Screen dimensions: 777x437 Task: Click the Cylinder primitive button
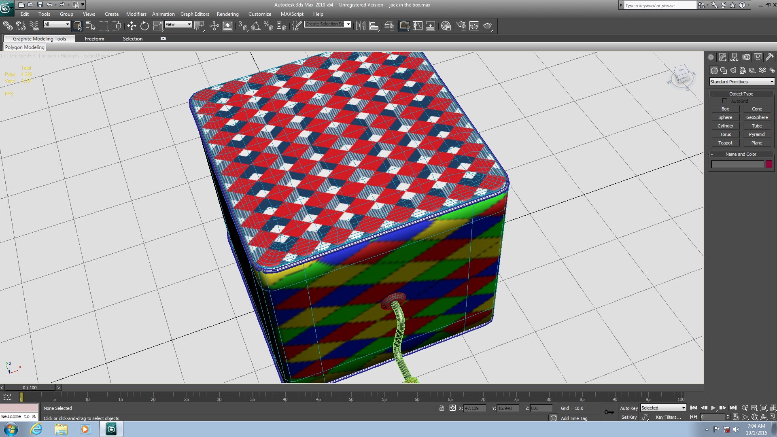point(725,126)
